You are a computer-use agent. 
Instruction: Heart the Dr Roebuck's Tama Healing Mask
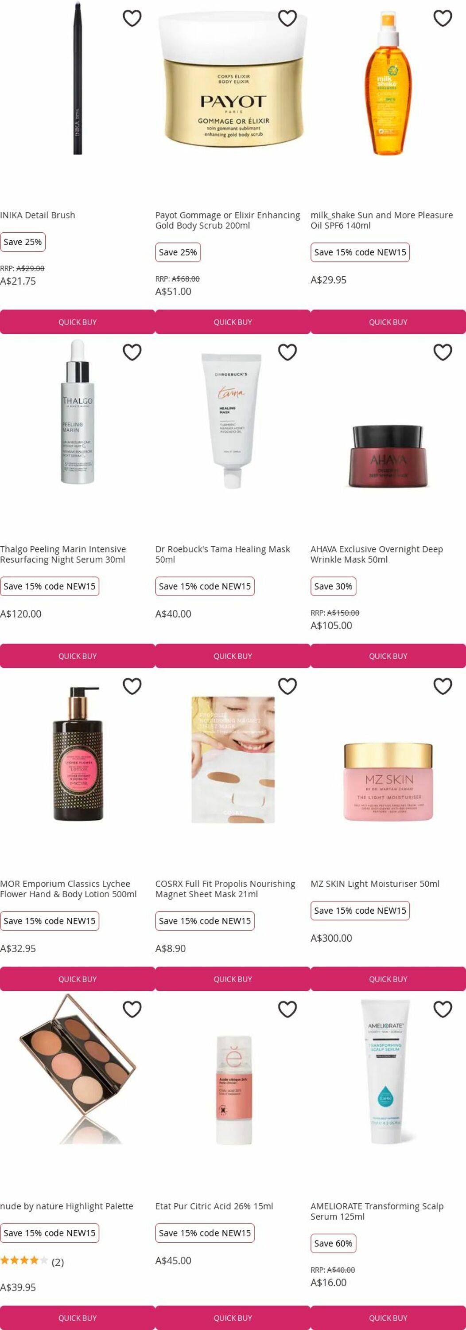[x=287, y=352]
